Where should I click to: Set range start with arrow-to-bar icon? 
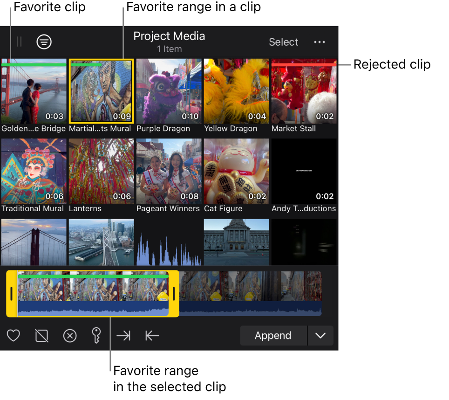124,336
